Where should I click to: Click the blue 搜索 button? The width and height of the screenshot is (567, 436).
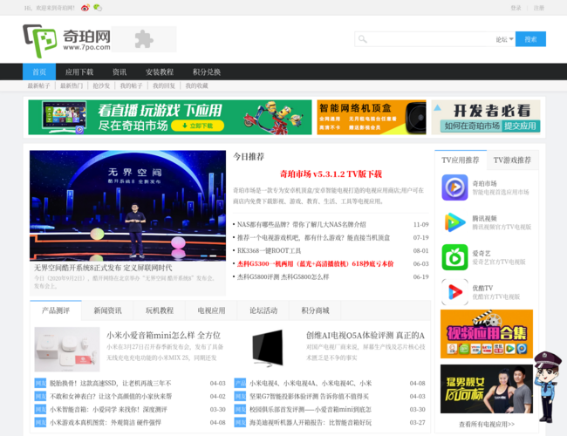pos(530,39)
